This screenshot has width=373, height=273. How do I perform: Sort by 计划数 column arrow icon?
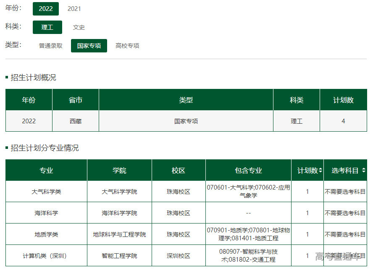[x=320, y=171]
